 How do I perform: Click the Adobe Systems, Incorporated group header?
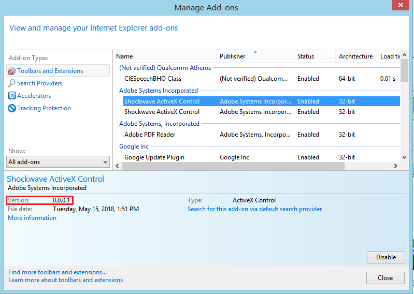coord(159,124)
